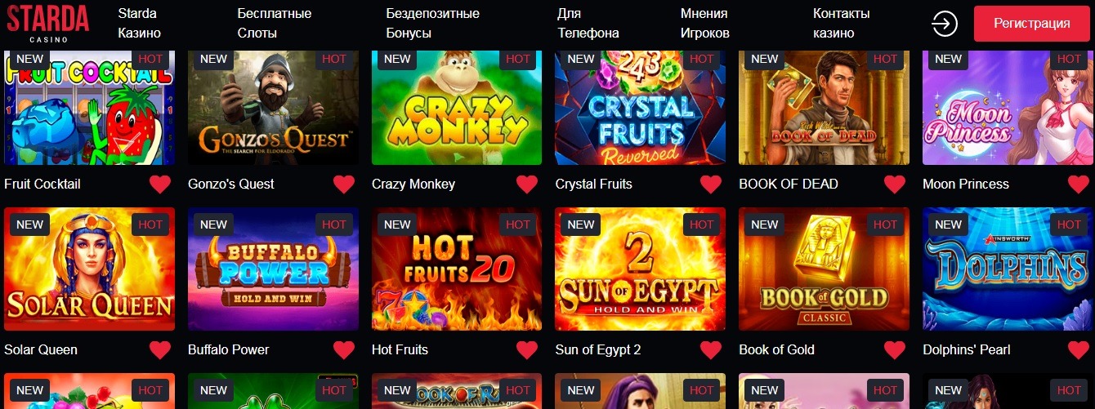Click the heart beside BOOK OF DEAD
1095x409 pixels.
[895, 184]
